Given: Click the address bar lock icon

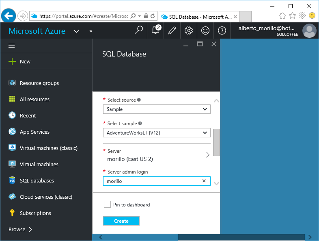Looking at the screenshot, I should click(x=146, y=16).
